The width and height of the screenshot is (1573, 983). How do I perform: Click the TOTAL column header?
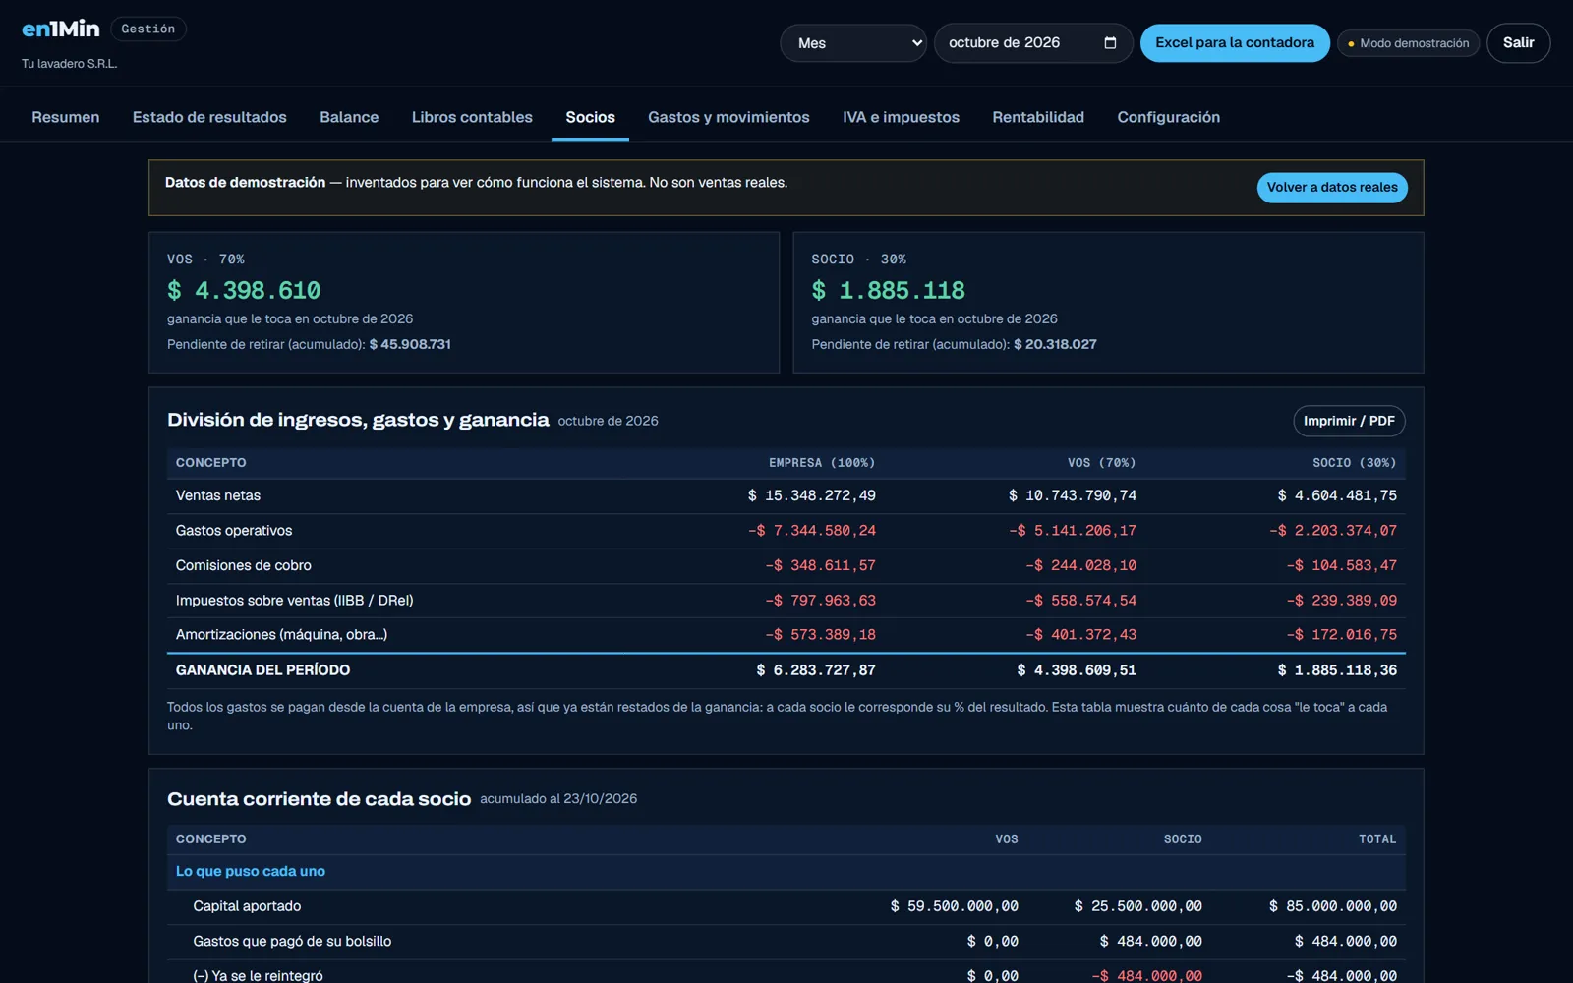[x=1377, y=839]
